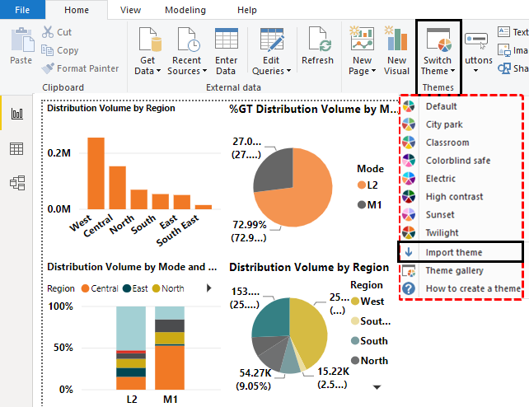Click the gray M1 slice of the Mode pie
Image resolution: width=529 pixels, height=407 pixels.
tap(275, 171)
